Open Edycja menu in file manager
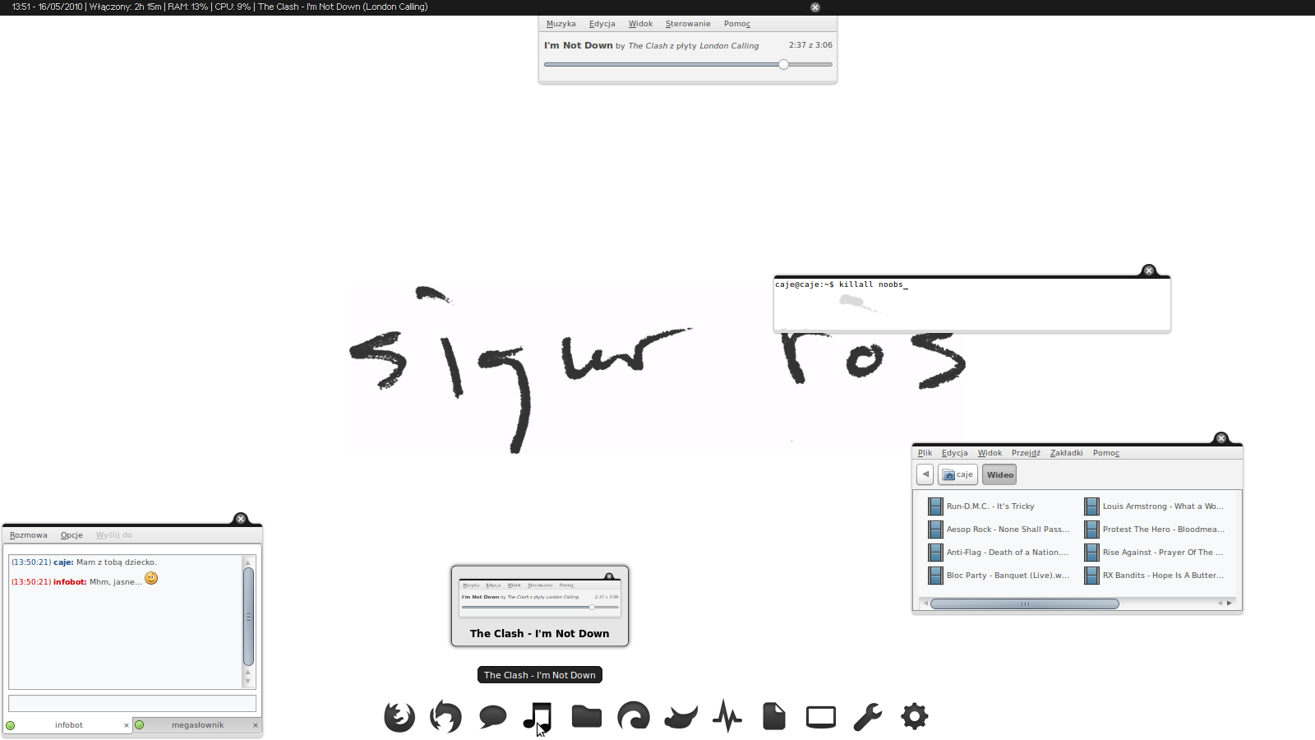This screenshot has width=1315, height=740. point(955,453)
